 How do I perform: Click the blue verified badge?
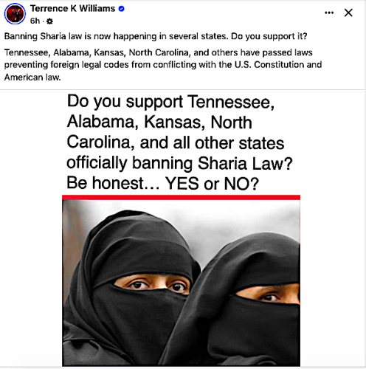(x=121, y=9)
